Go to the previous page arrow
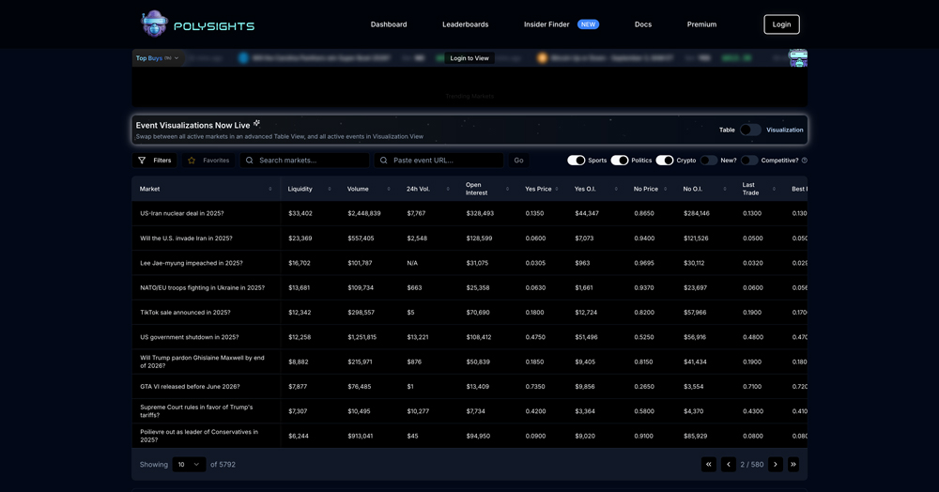 (x=728, y=464)
